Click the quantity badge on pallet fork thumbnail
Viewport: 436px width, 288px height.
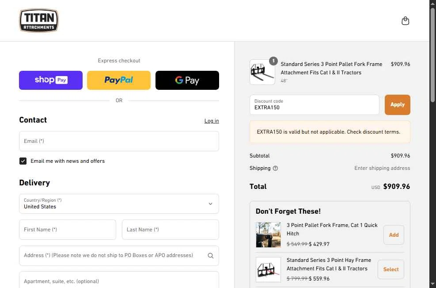tap(273, 61)
